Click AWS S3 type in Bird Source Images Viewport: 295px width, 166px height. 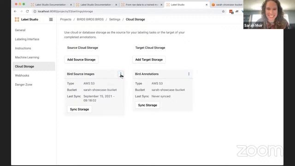[x=89, y=83]
